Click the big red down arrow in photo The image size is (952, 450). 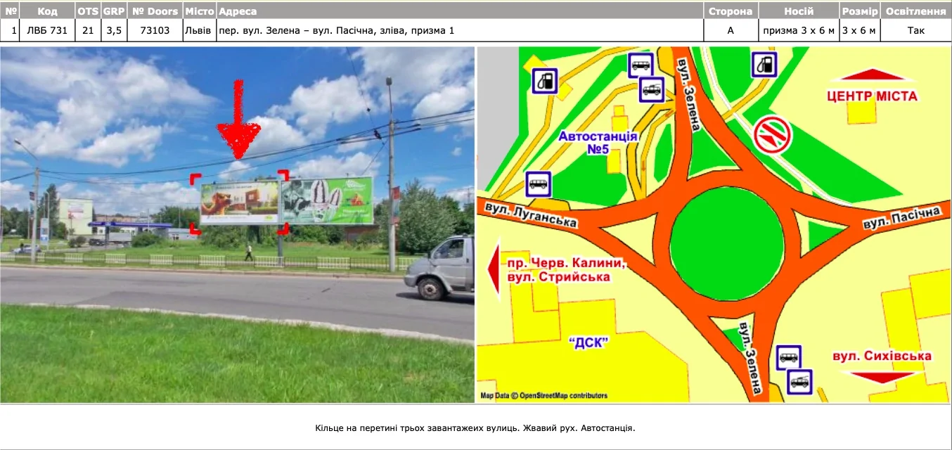coord(238,123)
